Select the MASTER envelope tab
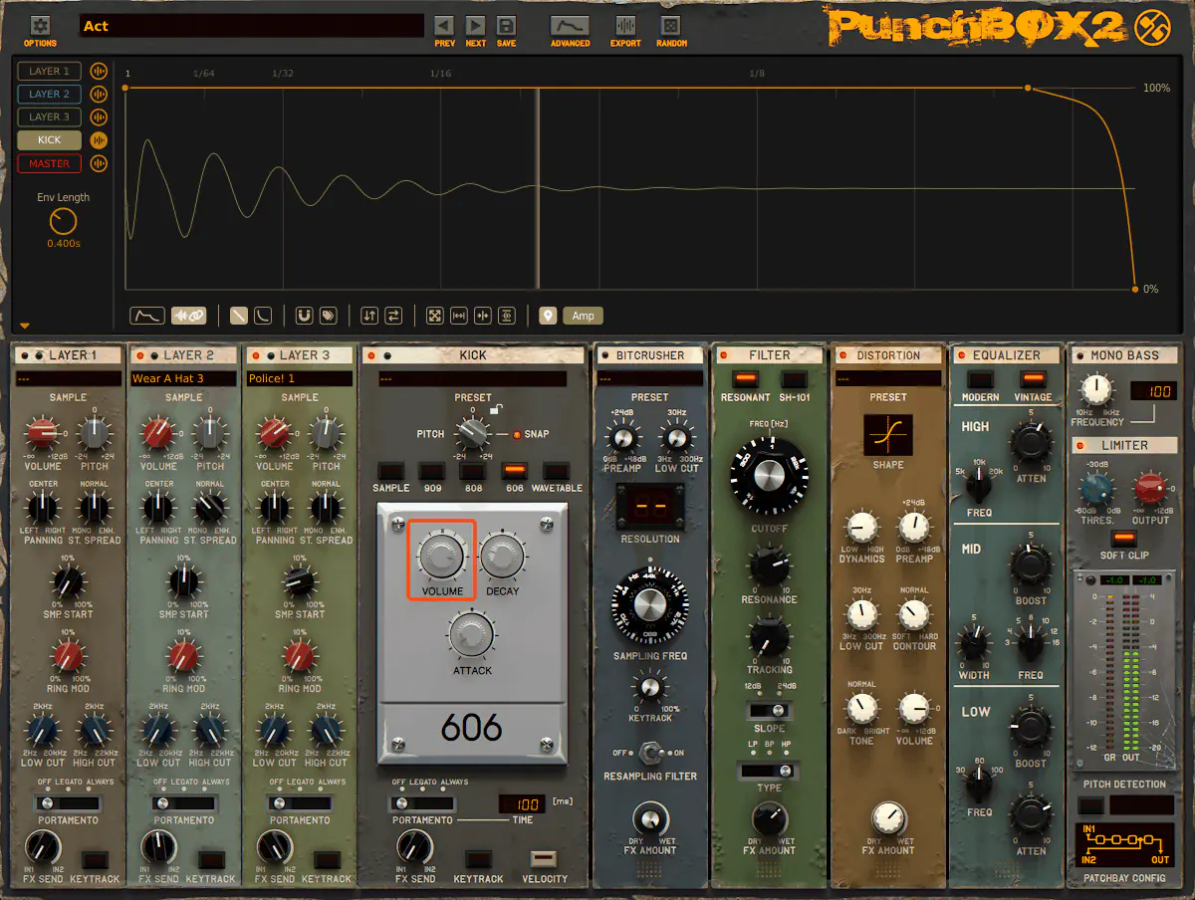Screen dimensions: 1195x900 click(x=50, y=163)
